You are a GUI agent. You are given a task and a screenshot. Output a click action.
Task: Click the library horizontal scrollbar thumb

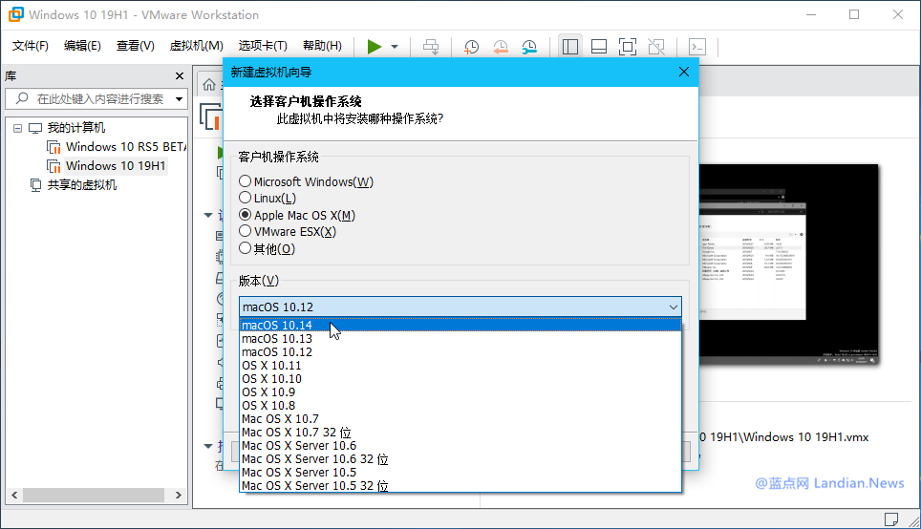click(94, 496)
